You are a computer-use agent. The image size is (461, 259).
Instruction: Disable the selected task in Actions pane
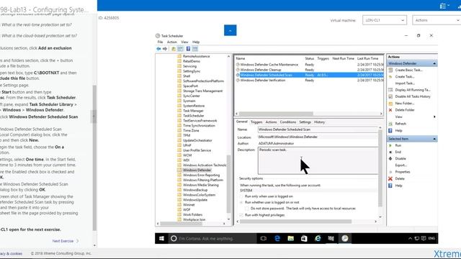pyautogui.click(x=400, y=158)
